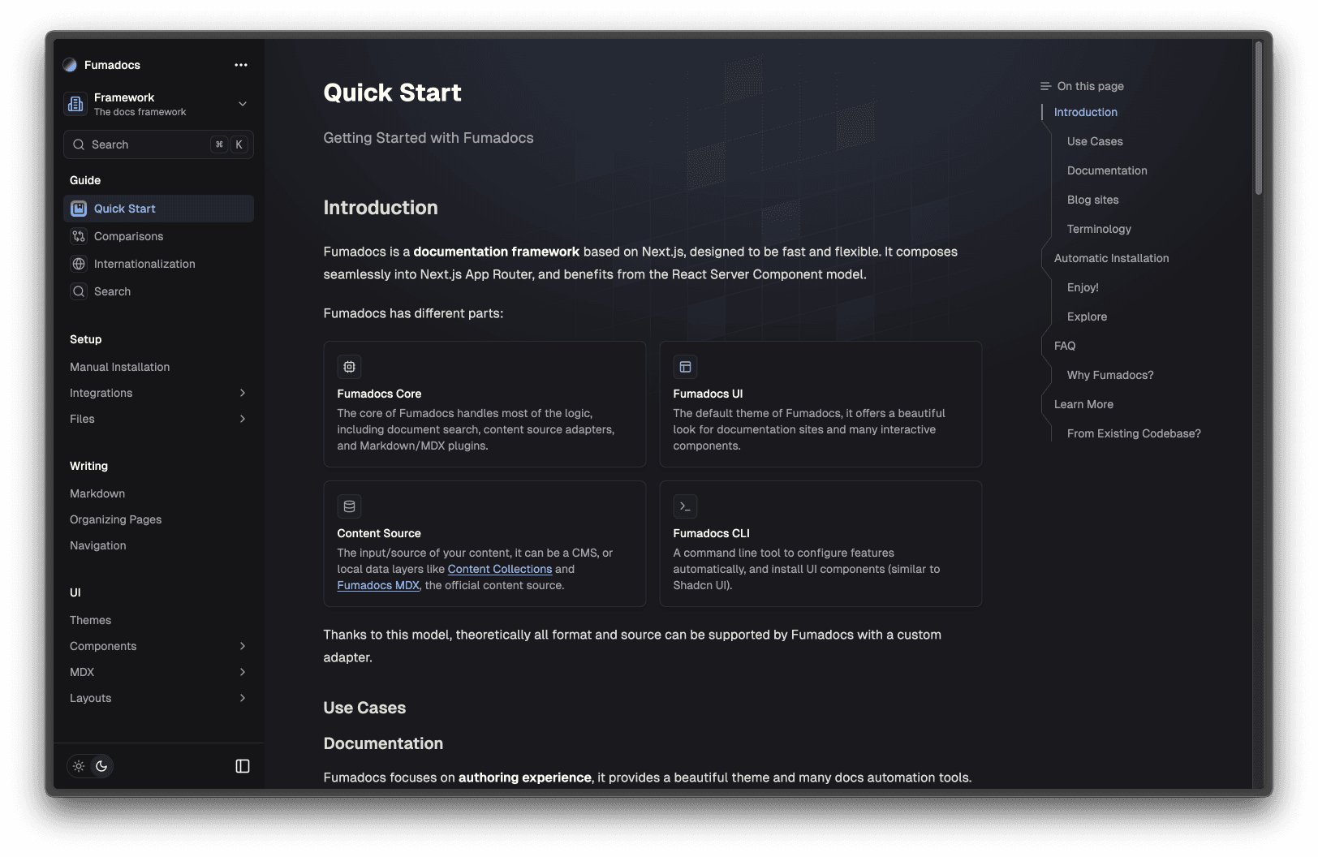
Task: Open the three-dots menu beside Fumadocs
Action: click(x=241, y=65)
